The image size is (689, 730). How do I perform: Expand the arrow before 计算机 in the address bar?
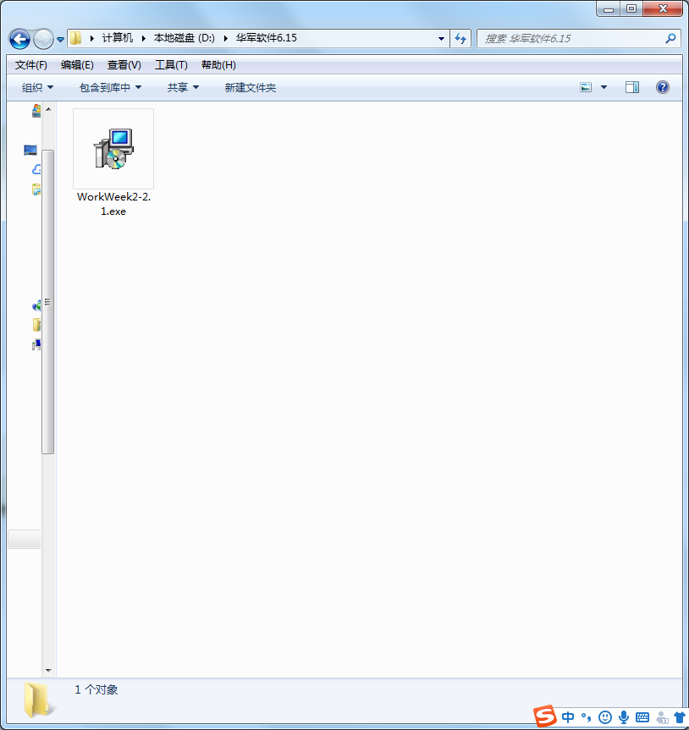pyautogui.click(x=91, y=38)
